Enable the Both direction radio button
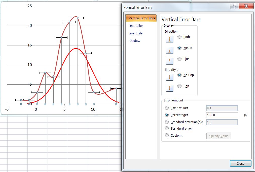255x172 pixels. coord(179,37)
